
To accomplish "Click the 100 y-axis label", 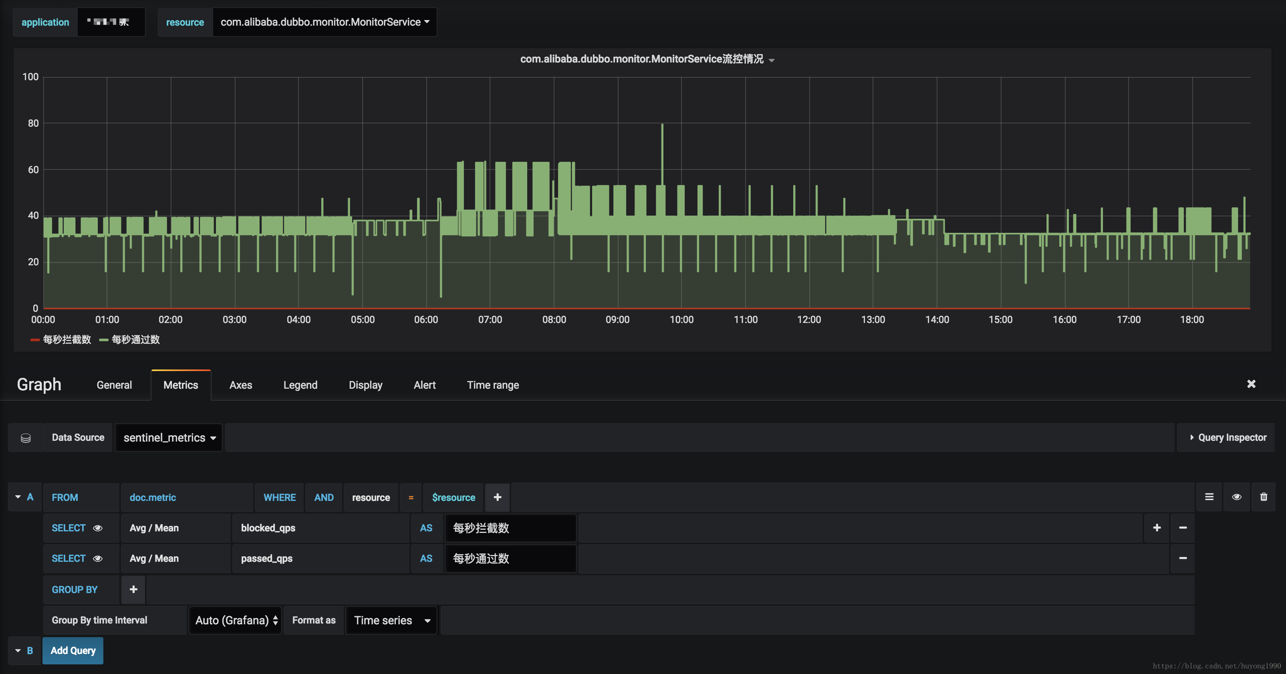I will [x=30, y=77].
